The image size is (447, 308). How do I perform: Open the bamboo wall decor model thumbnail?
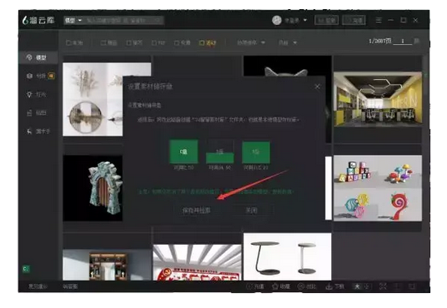coord(93,99)
